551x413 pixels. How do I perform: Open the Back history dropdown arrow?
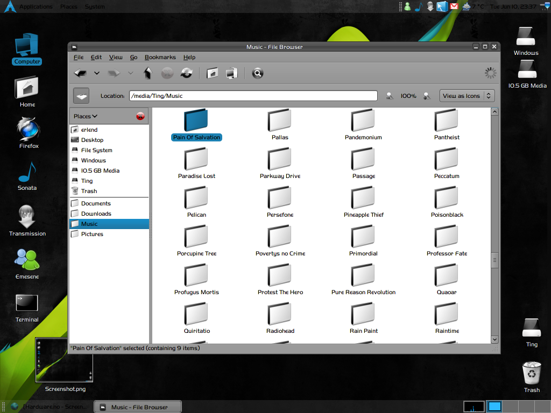point(97,73)
